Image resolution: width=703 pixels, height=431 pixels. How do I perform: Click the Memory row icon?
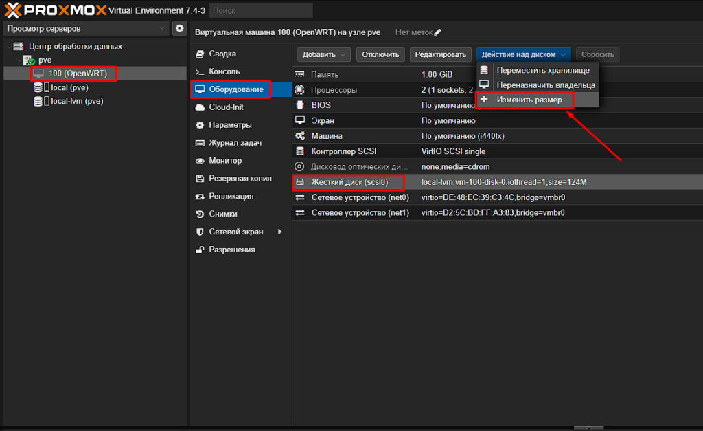(299, 74)
